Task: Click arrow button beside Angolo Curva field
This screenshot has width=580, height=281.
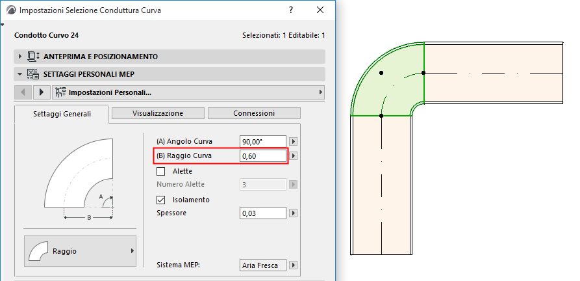Action: pyautogui.click(x=293, y=141)
